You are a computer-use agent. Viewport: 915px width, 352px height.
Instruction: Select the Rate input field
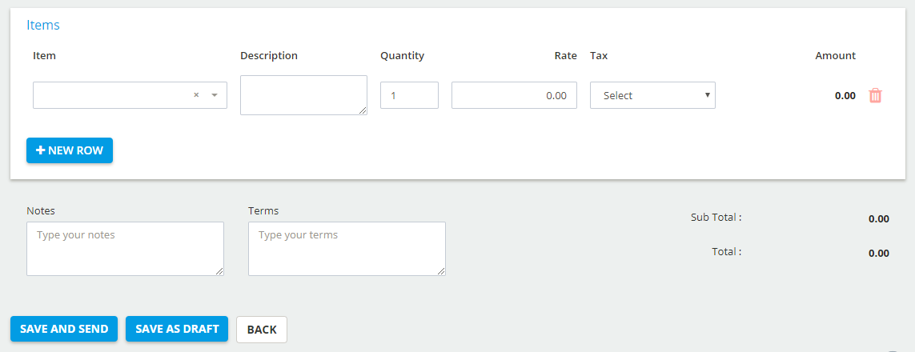[x=514, y=95]
